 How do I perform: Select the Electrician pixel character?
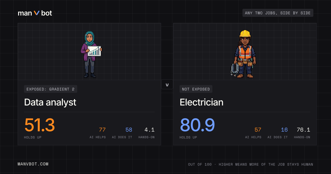pos(244,54)
